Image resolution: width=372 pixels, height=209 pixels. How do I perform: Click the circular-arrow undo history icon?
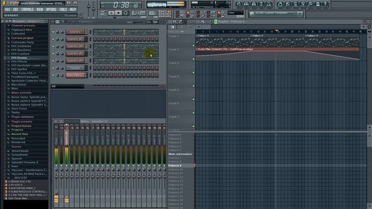point(280,4)
